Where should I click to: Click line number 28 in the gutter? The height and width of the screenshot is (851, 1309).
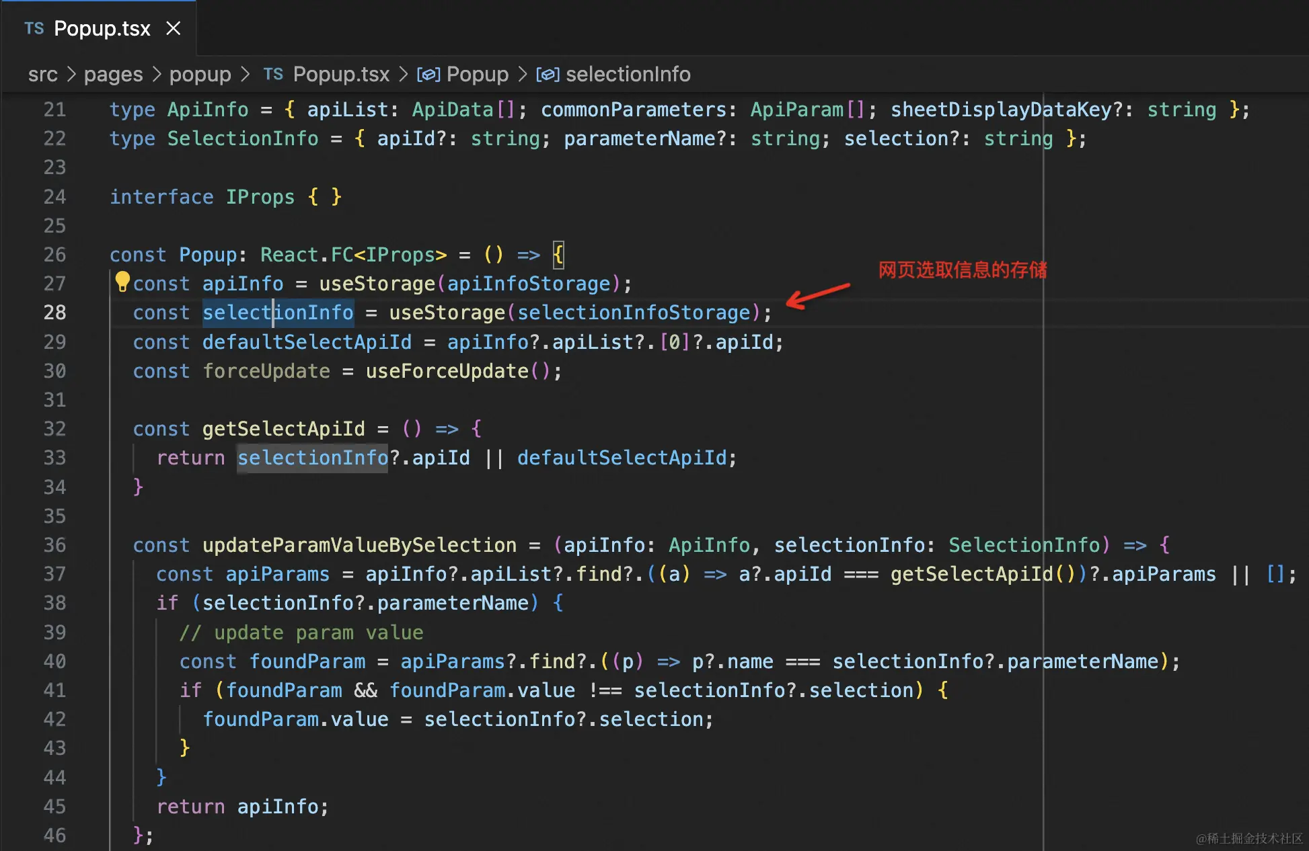pos(54,313)
